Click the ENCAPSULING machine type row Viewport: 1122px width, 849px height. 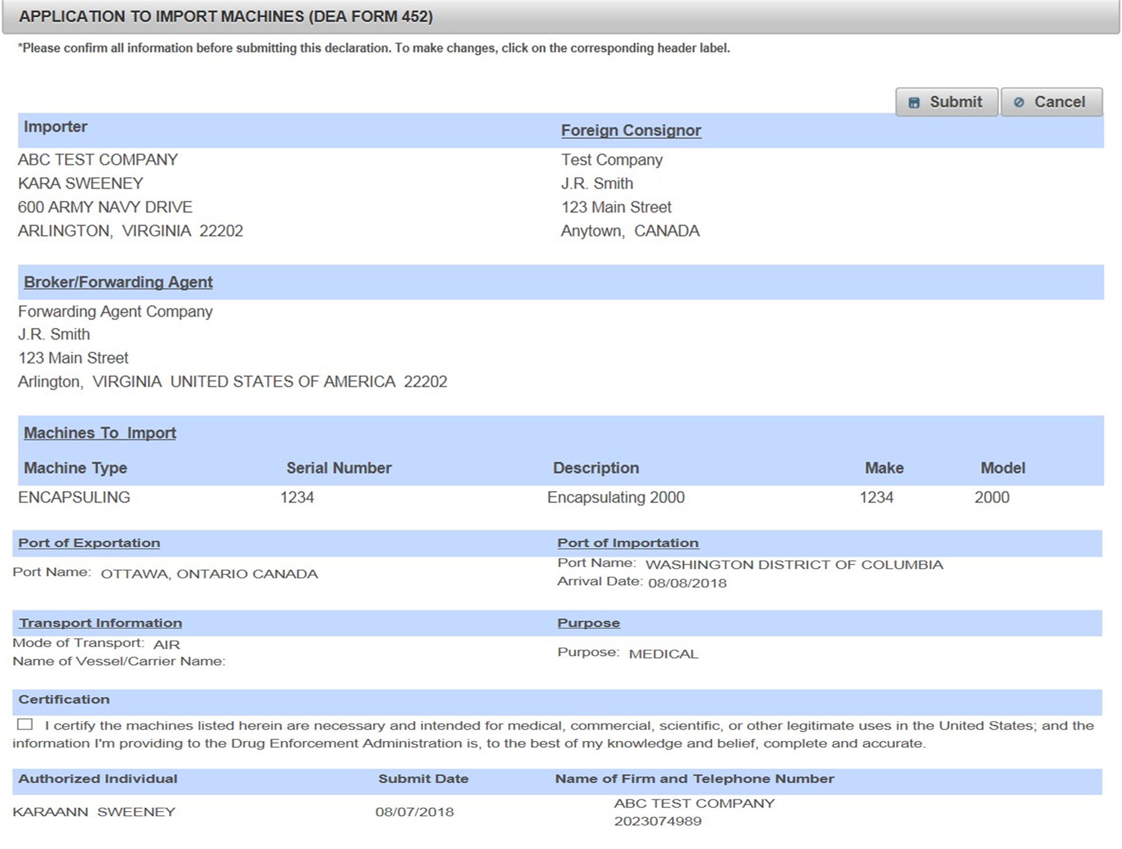click(x=74, y=497)
